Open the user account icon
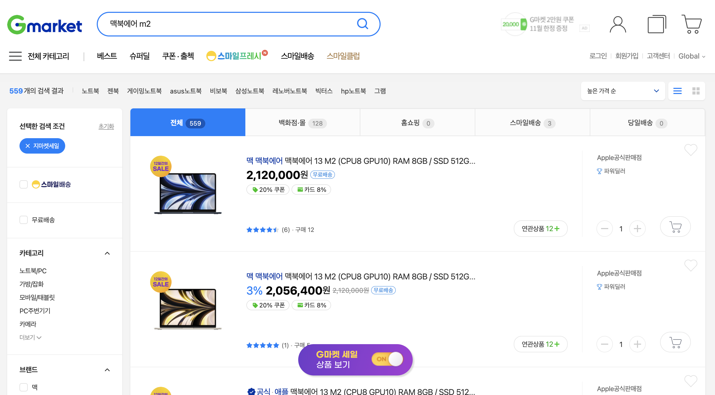The image size is (715, 395). [617, 24]
